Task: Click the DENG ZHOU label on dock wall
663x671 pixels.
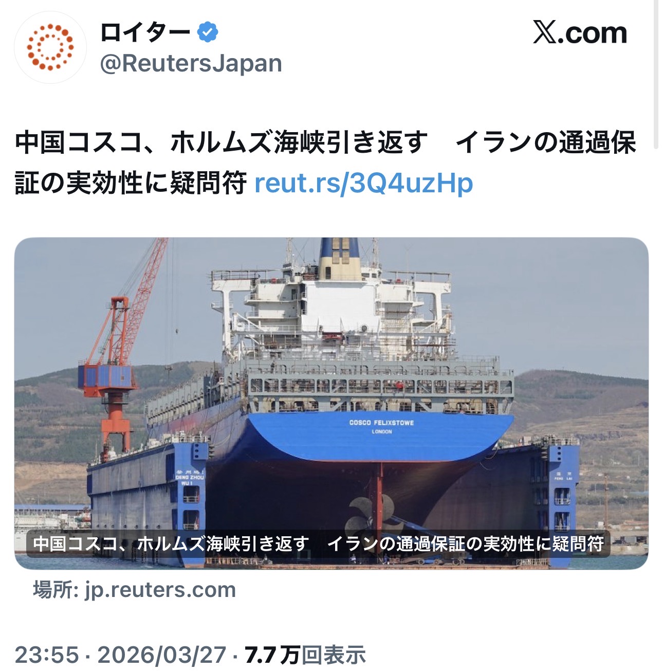Action: click(190, 477)
